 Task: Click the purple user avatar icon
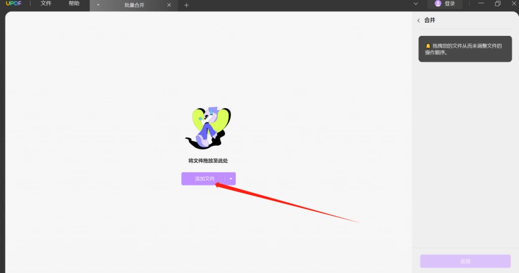438,4
